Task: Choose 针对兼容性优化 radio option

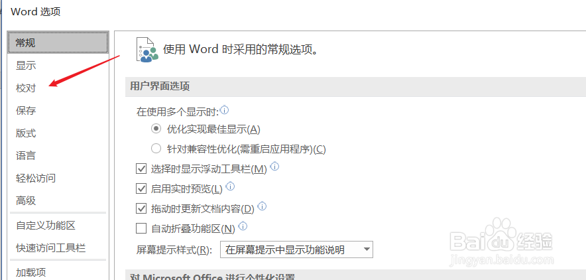Action: pyautogui.click(x=156, y=149)
